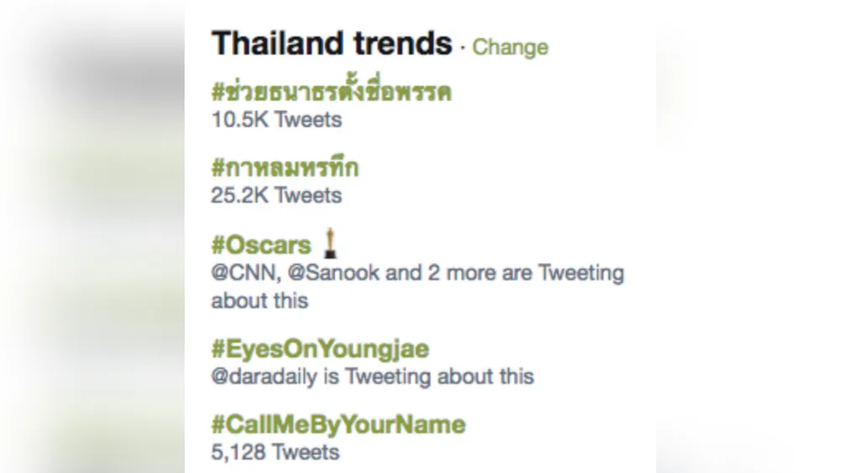Viewport: 841px width, 473px height.
Task: Open the #กาหลมหรทึก trending hashtag
Action: 284,168
